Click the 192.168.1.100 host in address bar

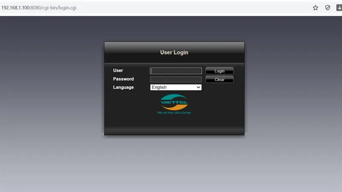point(15,8)
